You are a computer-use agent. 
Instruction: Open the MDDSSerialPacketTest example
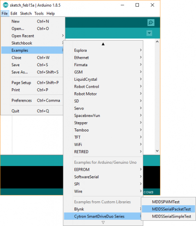tap(169, 209)
